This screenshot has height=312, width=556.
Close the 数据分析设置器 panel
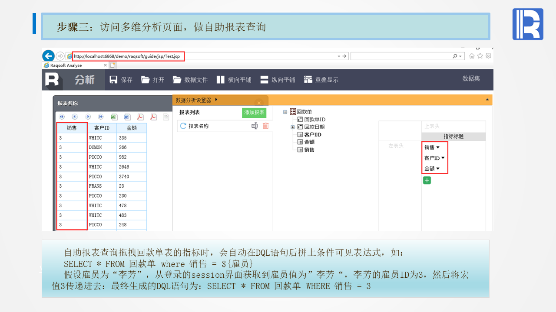(259, 103)
